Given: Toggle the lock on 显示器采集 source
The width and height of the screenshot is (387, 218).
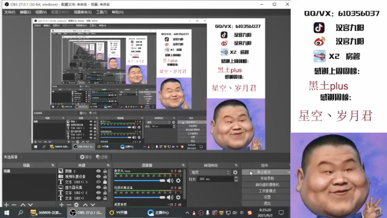Looking at the screenshot, I should (105, 187).
